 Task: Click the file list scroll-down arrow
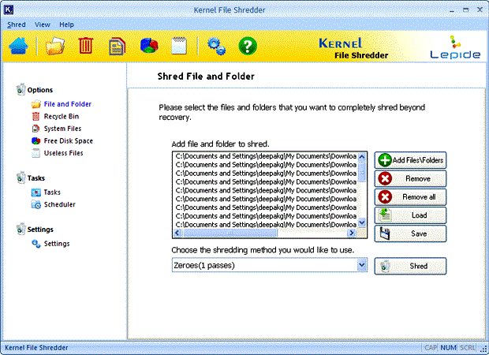[x=361, y=222]
